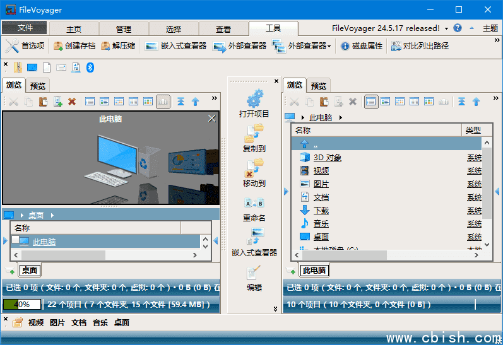The width and height of the screenshot is (503, 345).
Task: Click the blank page icon in quick toolbar
Action: tap(47, 67)
